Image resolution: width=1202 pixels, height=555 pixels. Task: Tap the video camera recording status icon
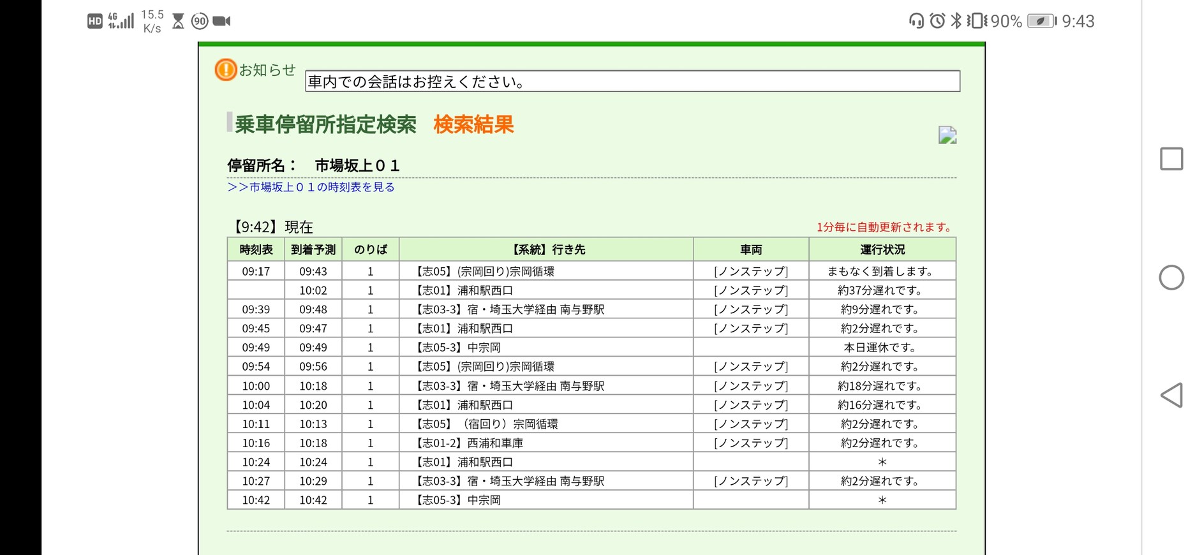tap(221, 21)
